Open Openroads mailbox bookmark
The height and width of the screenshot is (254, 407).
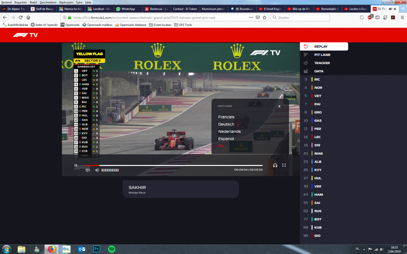tap(97, 25)
